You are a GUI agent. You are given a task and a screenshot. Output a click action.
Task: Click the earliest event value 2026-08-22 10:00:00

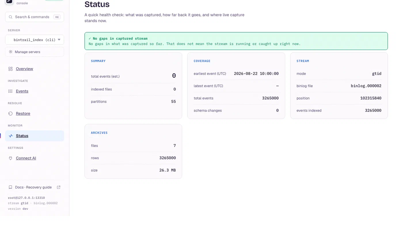tap(256, 74)
